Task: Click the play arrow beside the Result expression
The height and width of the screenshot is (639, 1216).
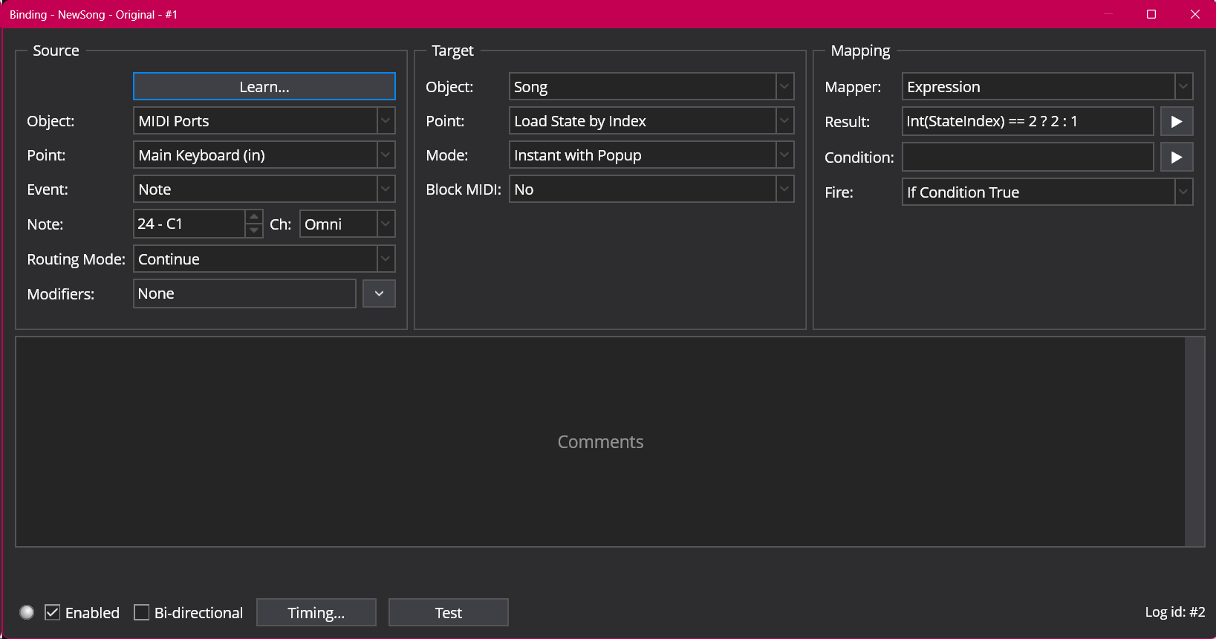Action: [x=1176, y=122]
